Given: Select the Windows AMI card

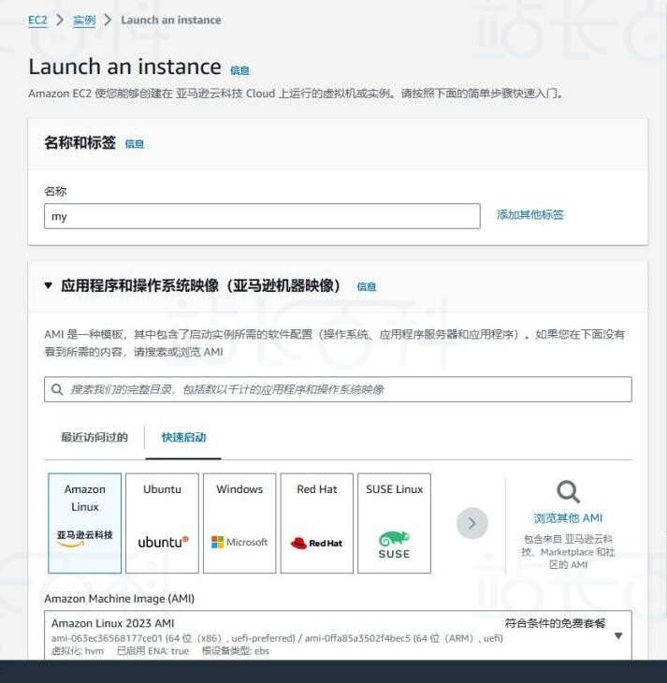Looking at the screenshot, I should click(239, 523).
